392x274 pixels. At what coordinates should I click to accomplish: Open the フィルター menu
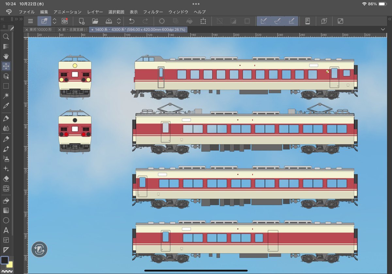tap(153, 12)
